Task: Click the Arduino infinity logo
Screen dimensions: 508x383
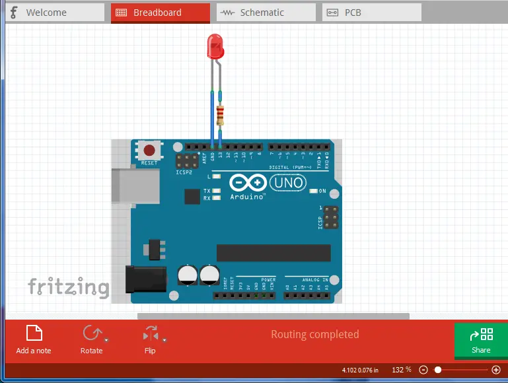Action: coord(248,183)
